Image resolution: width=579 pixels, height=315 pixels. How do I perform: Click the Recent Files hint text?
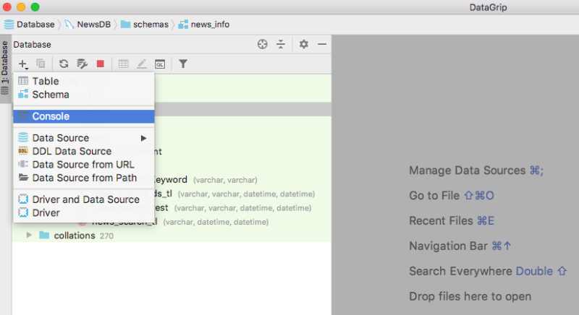(451, 220)
